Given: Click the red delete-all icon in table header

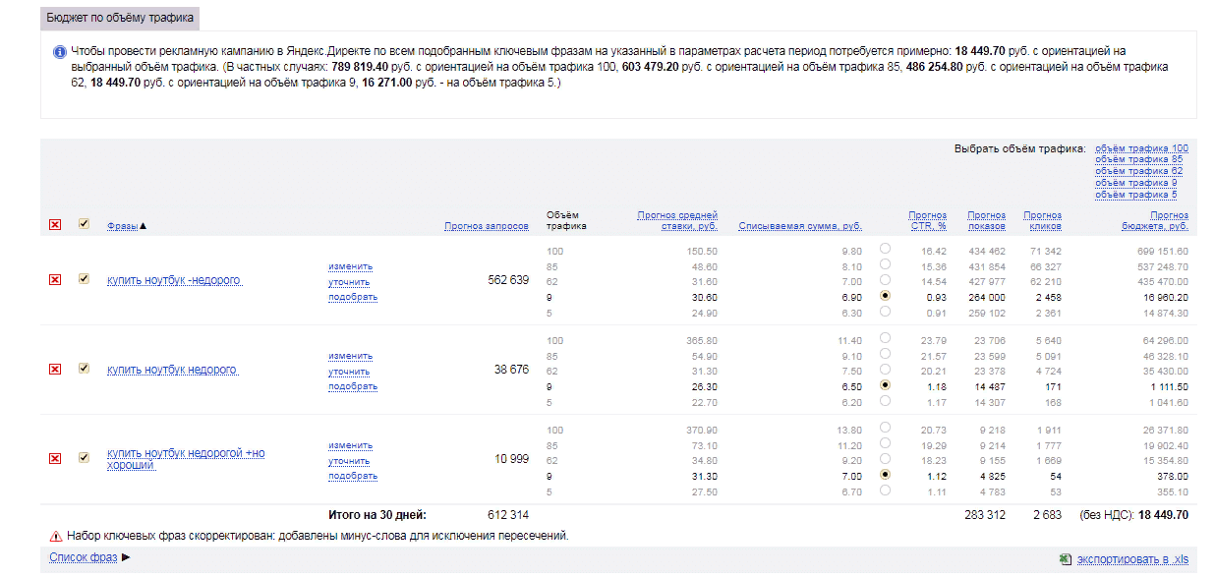Looking at the screenshot, I should 55,225.
